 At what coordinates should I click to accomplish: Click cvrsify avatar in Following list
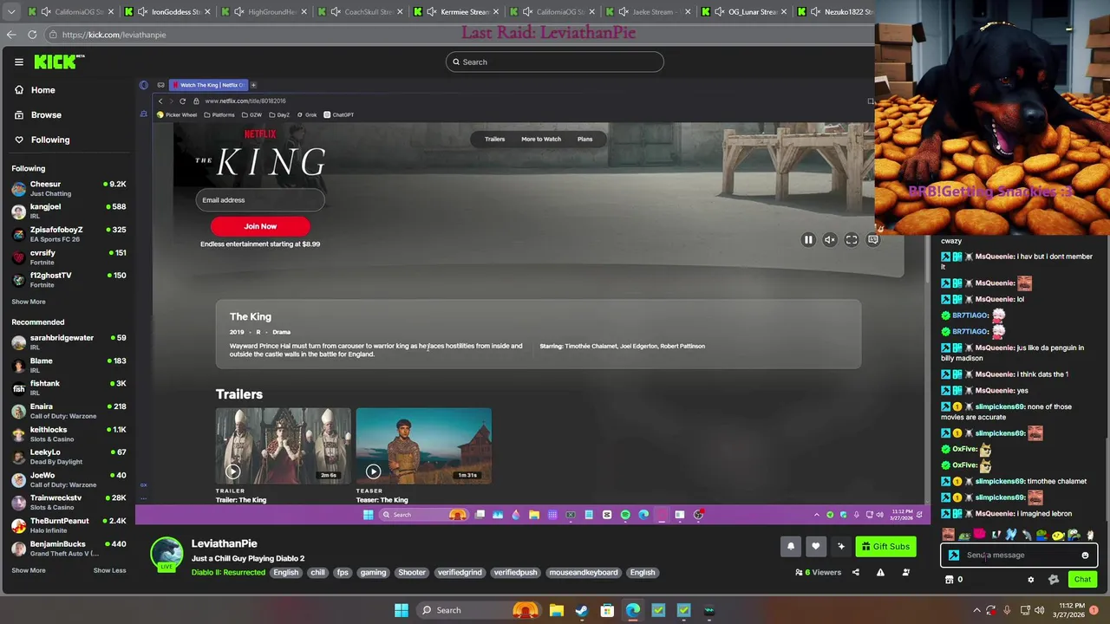pos(19,257)
